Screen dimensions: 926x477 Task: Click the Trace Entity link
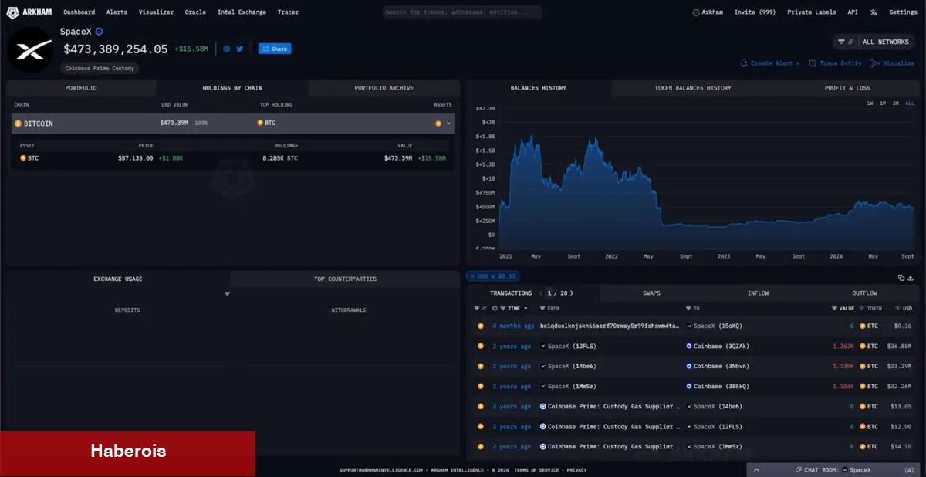coord(836,63)
